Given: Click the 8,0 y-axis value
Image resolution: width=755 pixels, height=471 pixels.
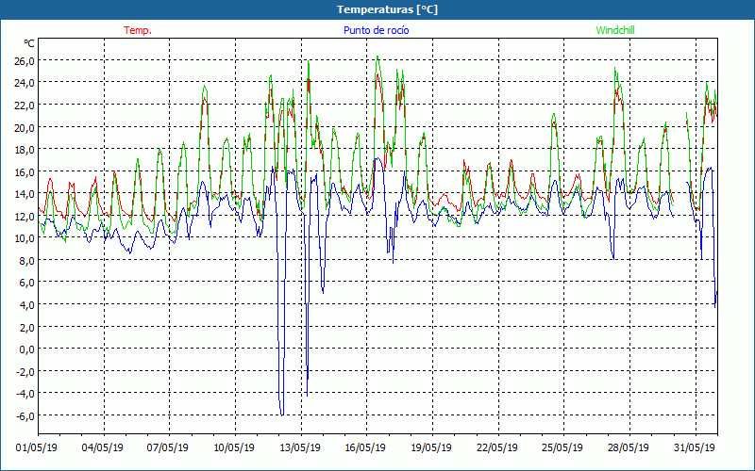Looking at the screenshot, I should (27, 261).
